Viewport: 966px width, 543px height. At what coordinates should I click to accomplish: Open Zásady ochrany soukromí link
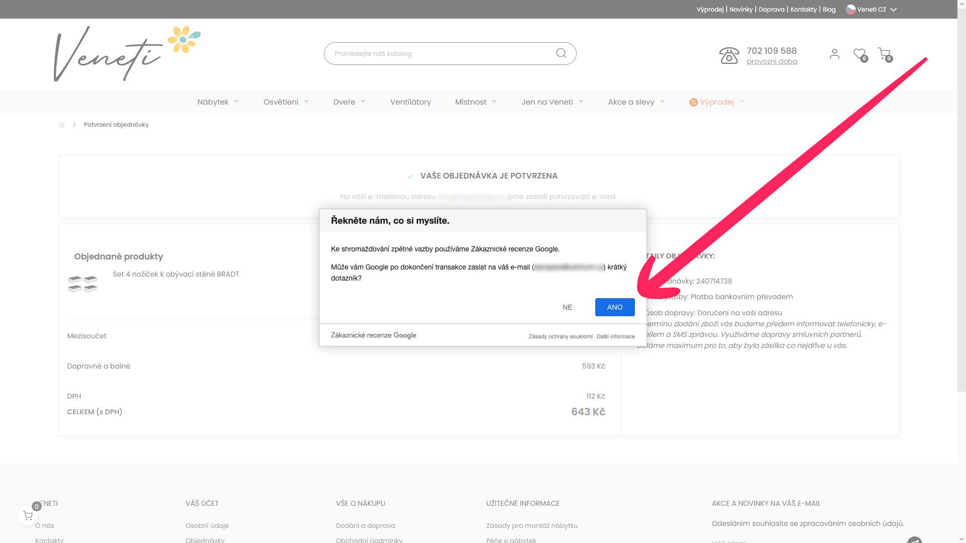coord(560,337)
